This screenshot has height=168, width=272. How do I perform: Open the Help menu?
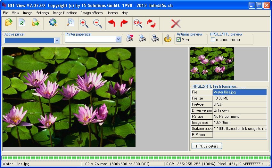(125, 13)
